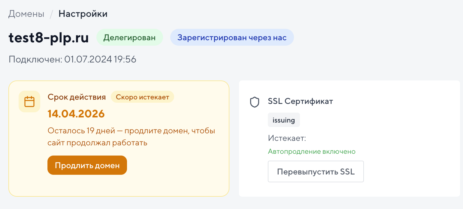Click the expiry date 14.04.2026
The height and width of the screenshot is (209, 463).
(x=76, y=114)
